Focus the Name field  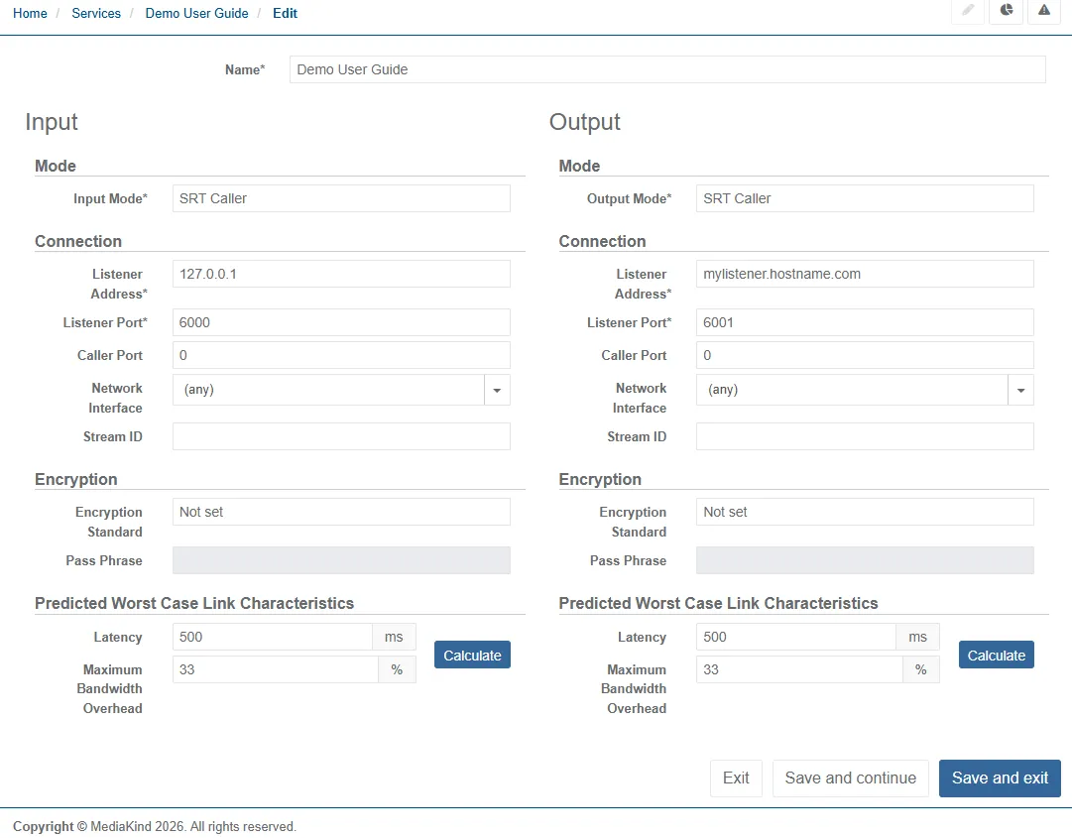point(667,69)
